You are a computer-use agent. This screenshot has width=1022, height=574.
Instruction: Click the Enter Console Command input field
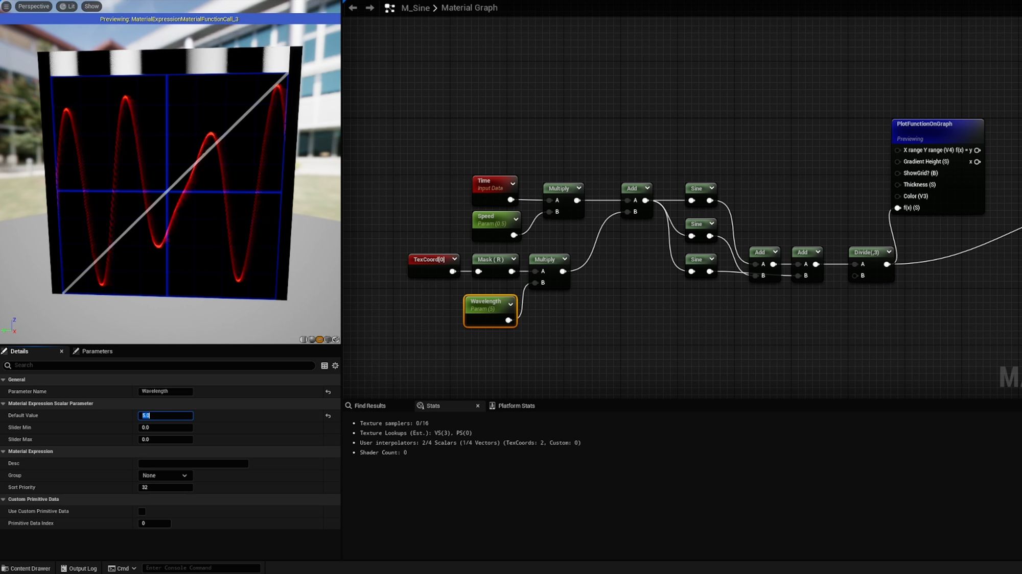click(201, 567)
